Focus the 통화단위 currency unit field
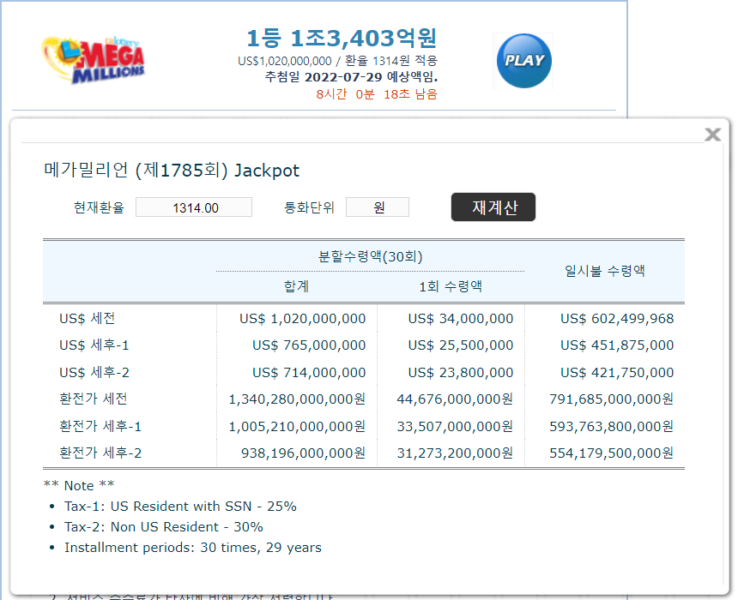This screenshot has height=600, width=738. 378,207
